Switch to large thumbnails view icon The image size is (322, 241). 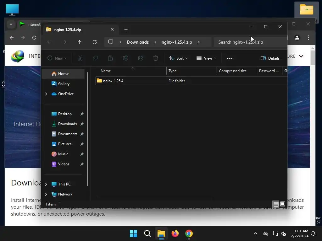click(x=283, y=204)
